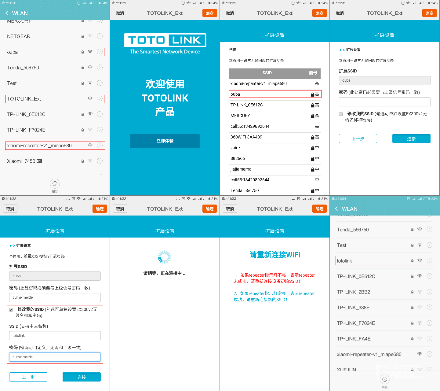Tap the Wi-Fi signal icon on the NETGEAR row
Screen dimensions: 440x391
90,36
